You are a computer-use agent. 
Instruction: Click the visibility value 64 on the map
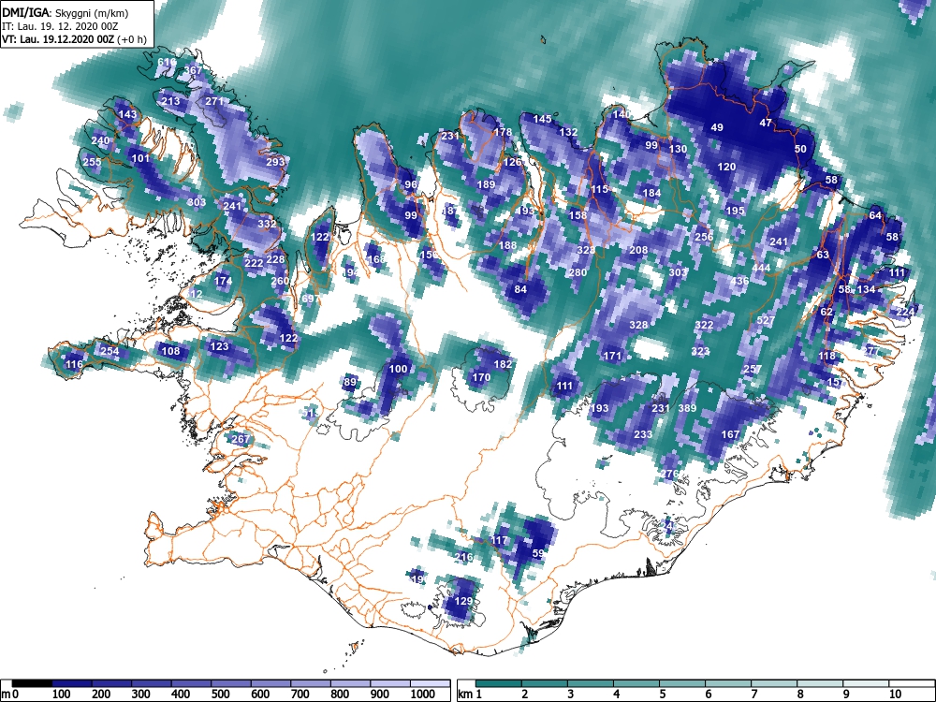pyautogui.click(x=875, y=215)
